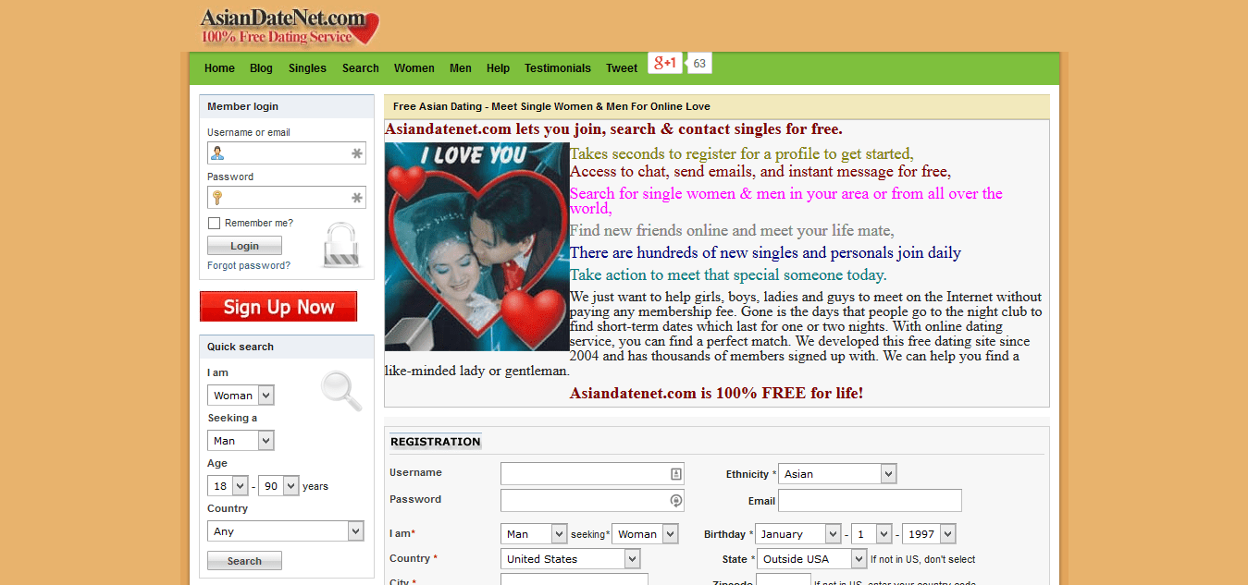Click the 'Find new friends online and meet your life mate,' line
The height and width of the screenshot is (585, 1248).
point(732,231)
